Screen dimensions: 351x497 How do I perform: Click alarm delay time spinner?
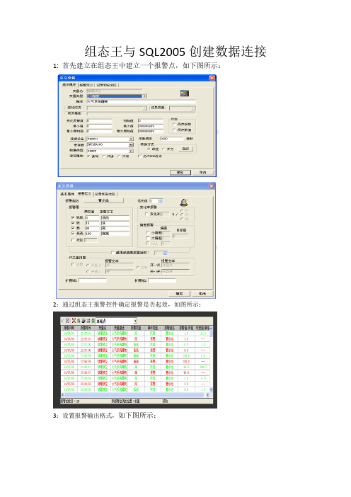pyautogui.click(x=165, y=253)
